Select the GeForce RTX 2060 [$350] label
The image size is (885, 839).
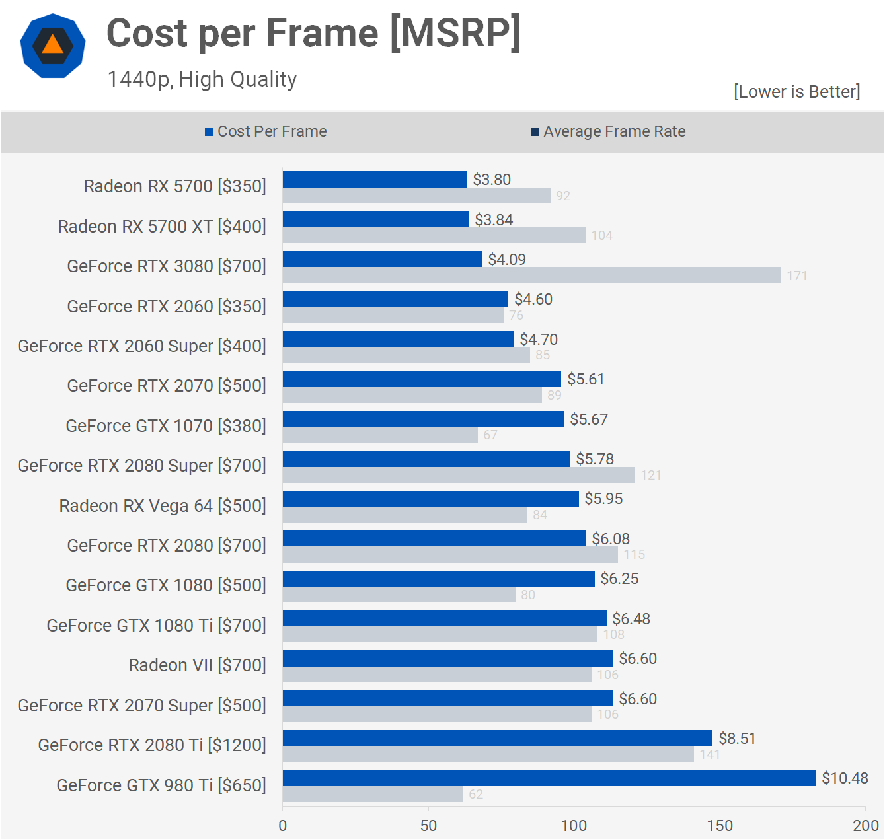click(167, 307)
